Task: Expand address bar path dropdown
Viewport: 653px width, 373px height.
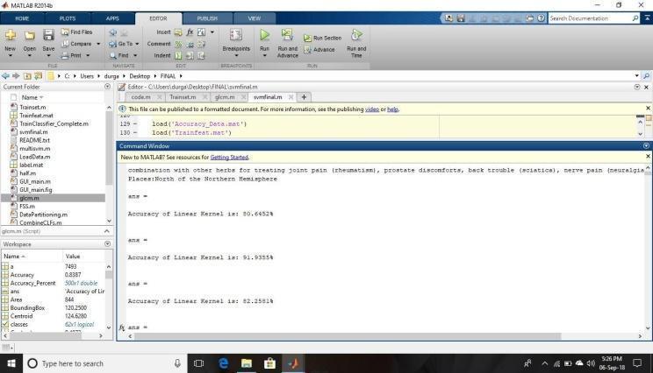Action: (x=636, y=76)
